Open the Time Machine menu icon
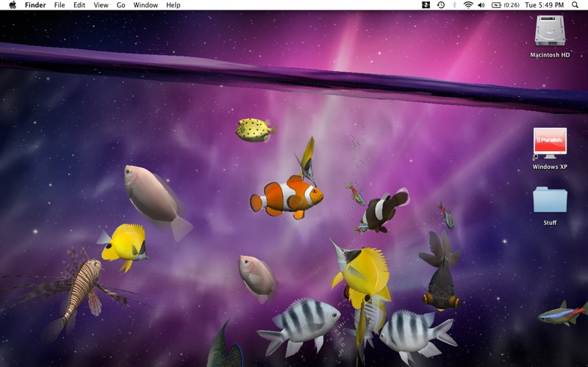The height and width of the screenshot is (367, 588). point(440,5)
